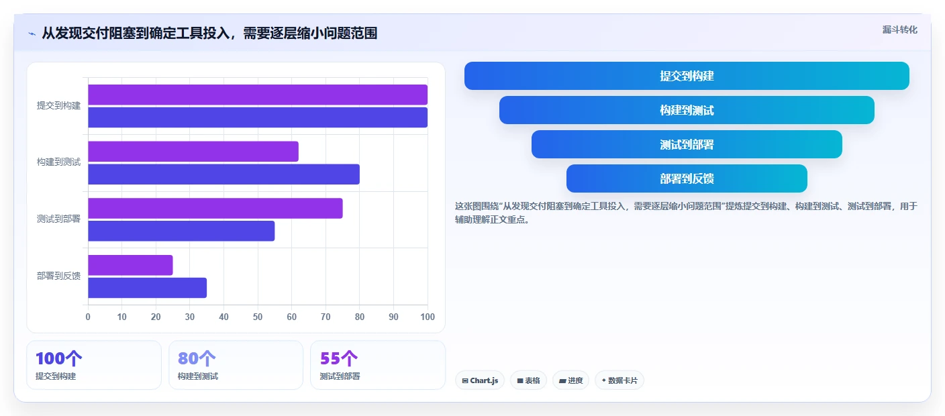
Task: Click the purple bar for 构建到测试
Action: click(x=193, y=152)
